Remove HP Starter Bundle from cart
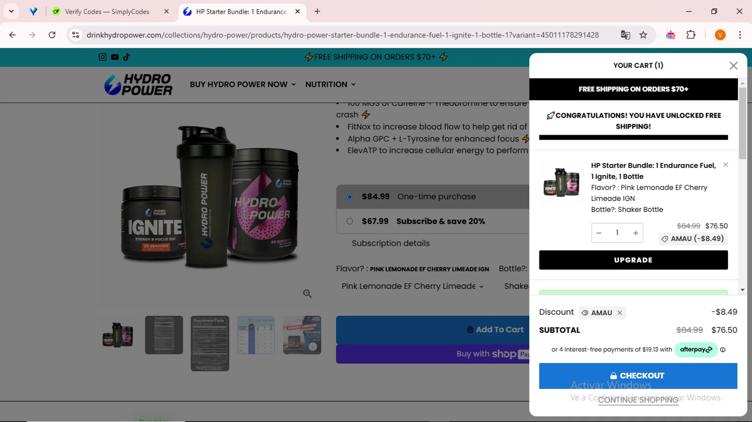Viewport: 752px width, 422px height. point(725,165)
